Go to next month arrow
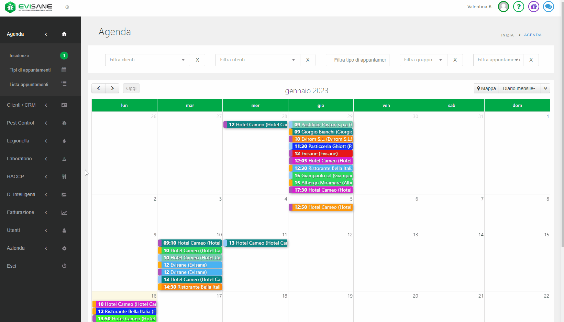This screenshot has width=564, height=322. pyautogui.click(x=112, y=88)
